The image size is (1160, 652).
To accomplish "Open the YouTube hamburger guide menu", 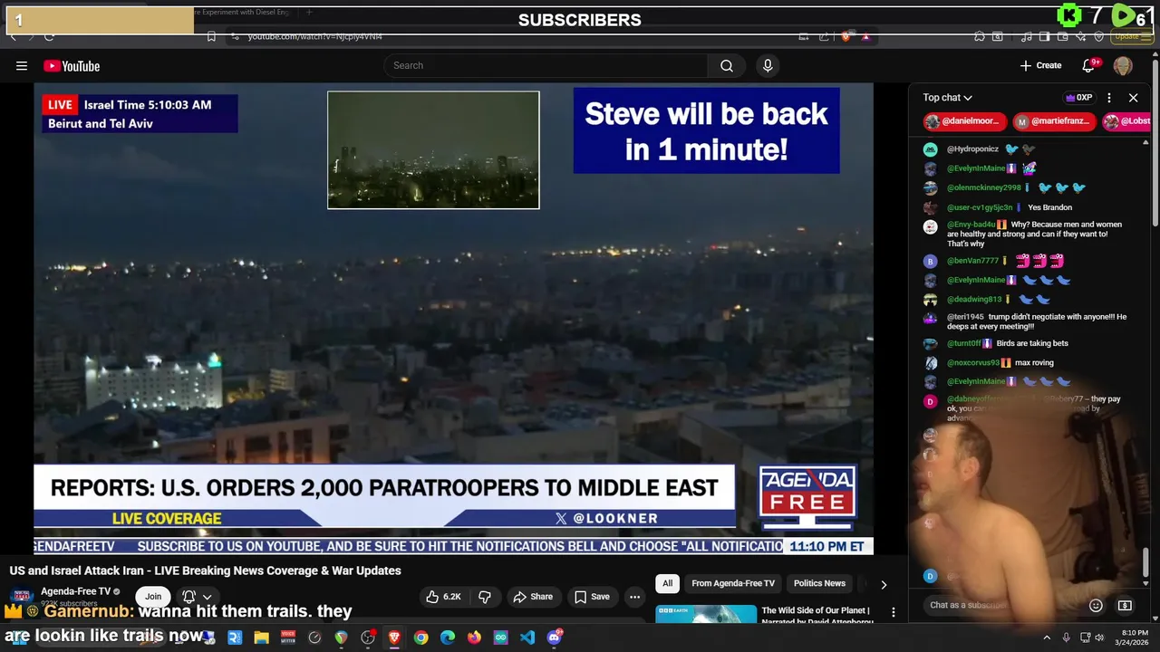I will coord(22,65).
